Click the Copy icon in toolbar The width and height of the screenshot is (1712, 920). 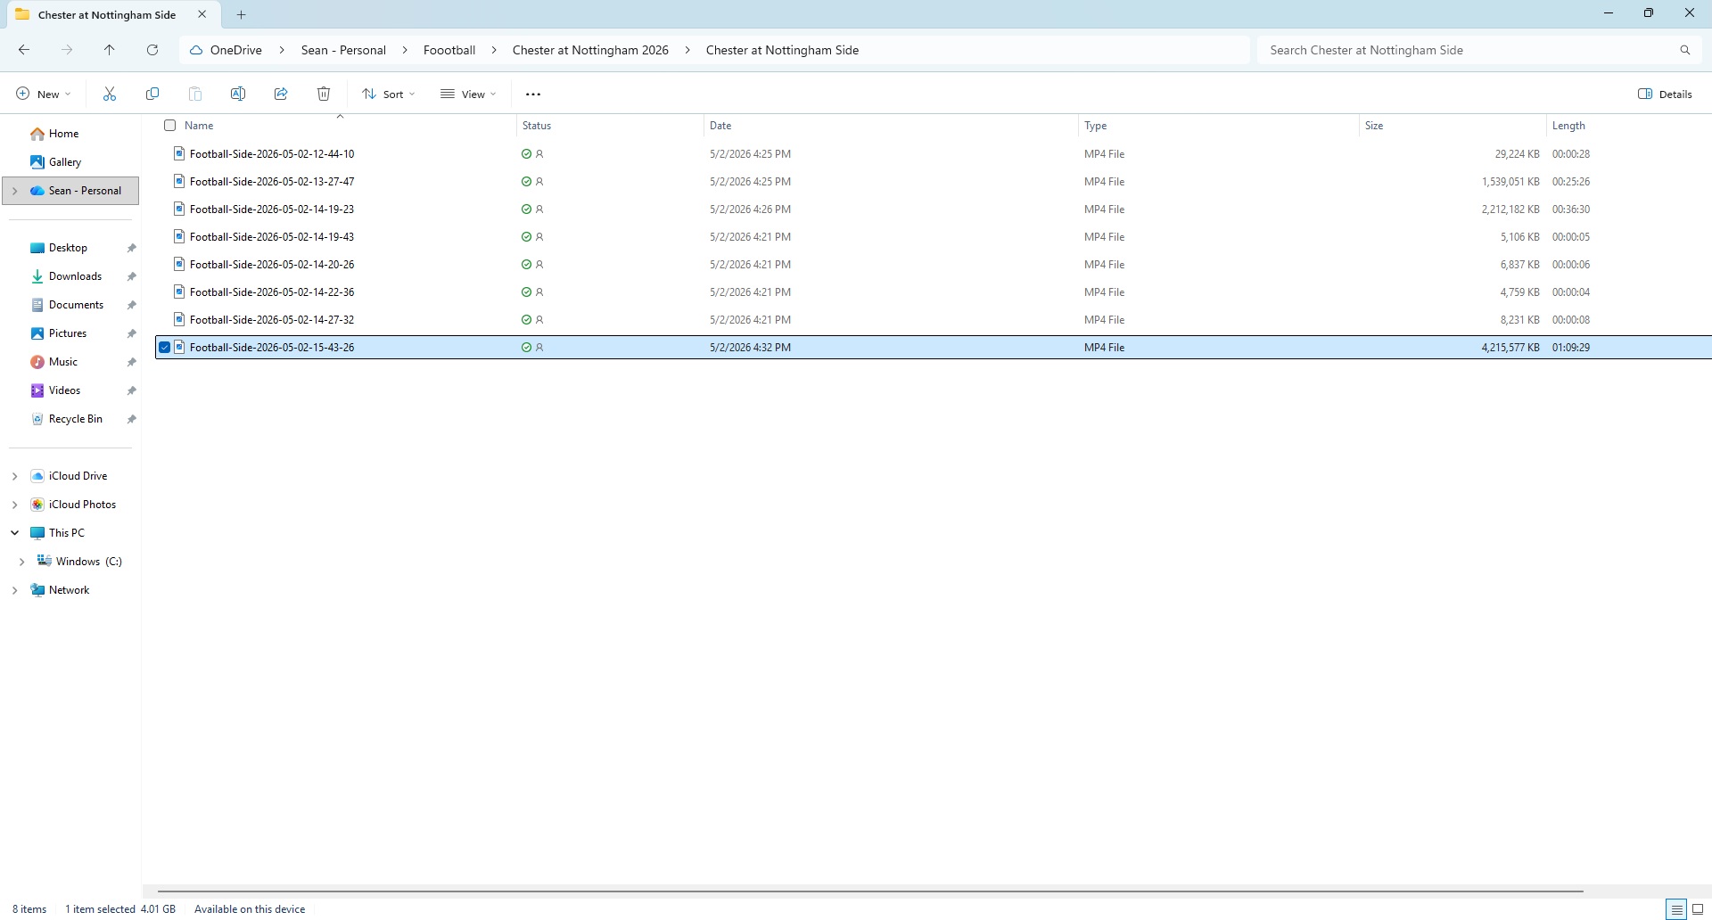[x=152, y=94]
